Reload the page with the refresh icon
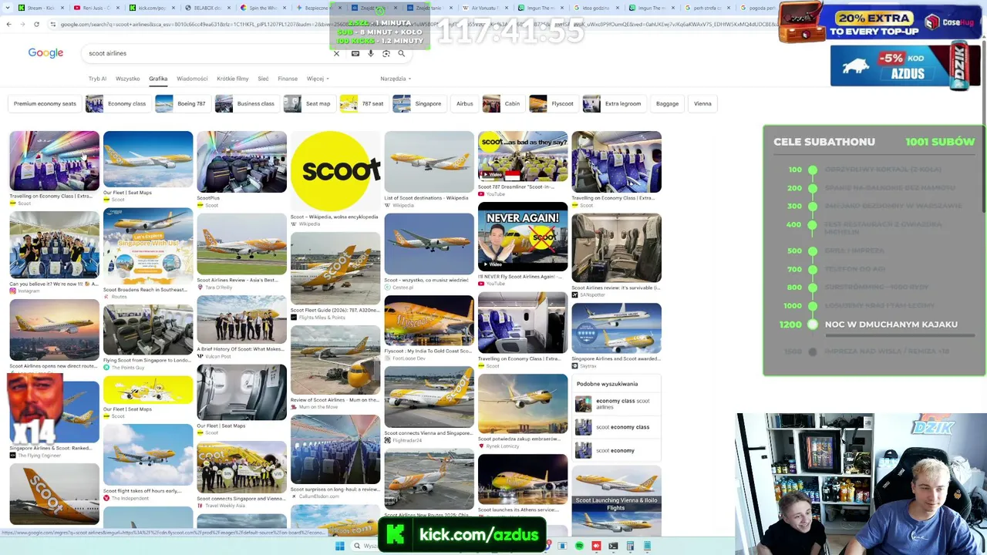 point(36,24)
